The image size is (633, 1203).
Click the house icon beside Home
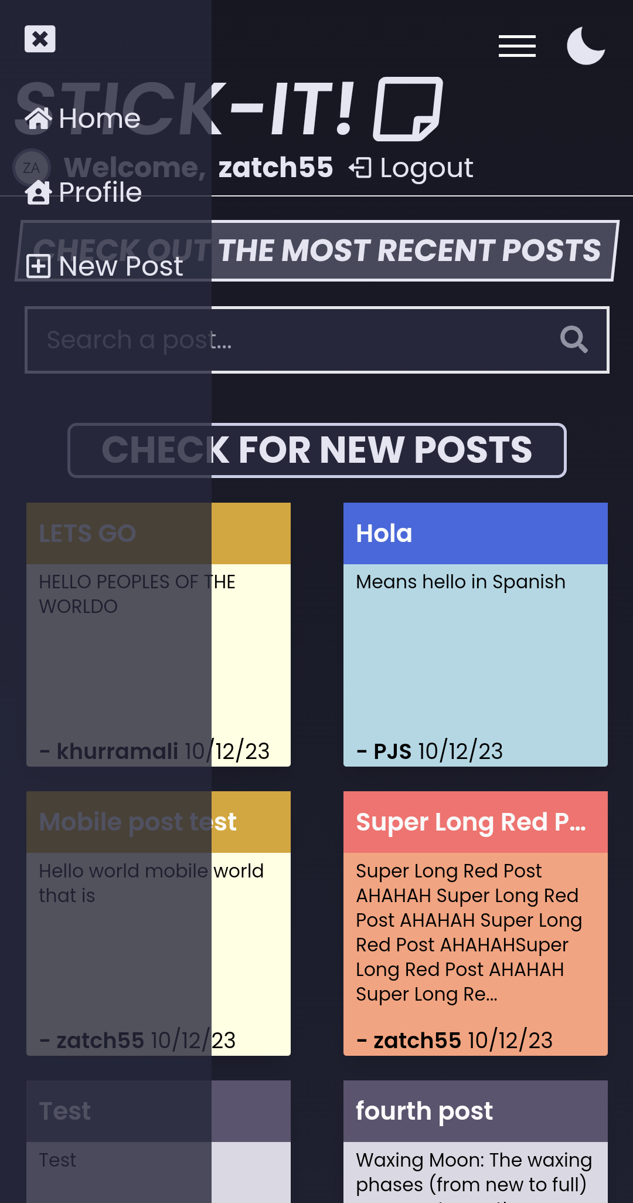(x=39, y=118)
